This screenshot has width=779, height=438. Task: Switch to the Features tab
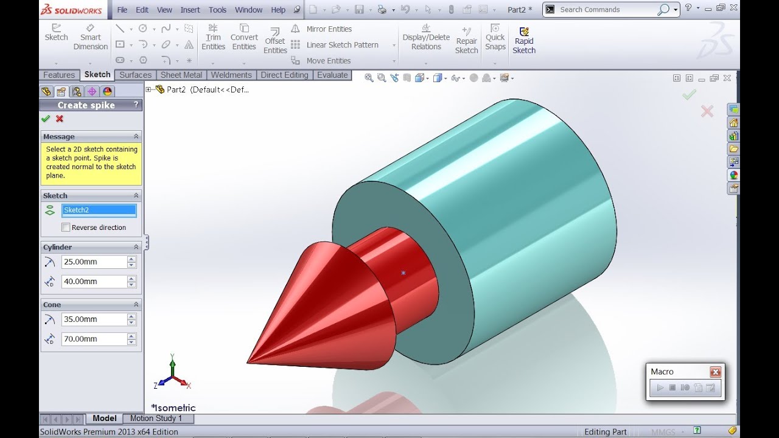pos(59,75)
